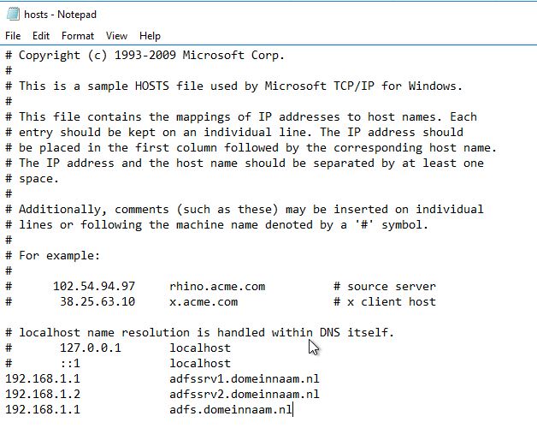Open the View menu
537x440 pixels.
point(116,36)
